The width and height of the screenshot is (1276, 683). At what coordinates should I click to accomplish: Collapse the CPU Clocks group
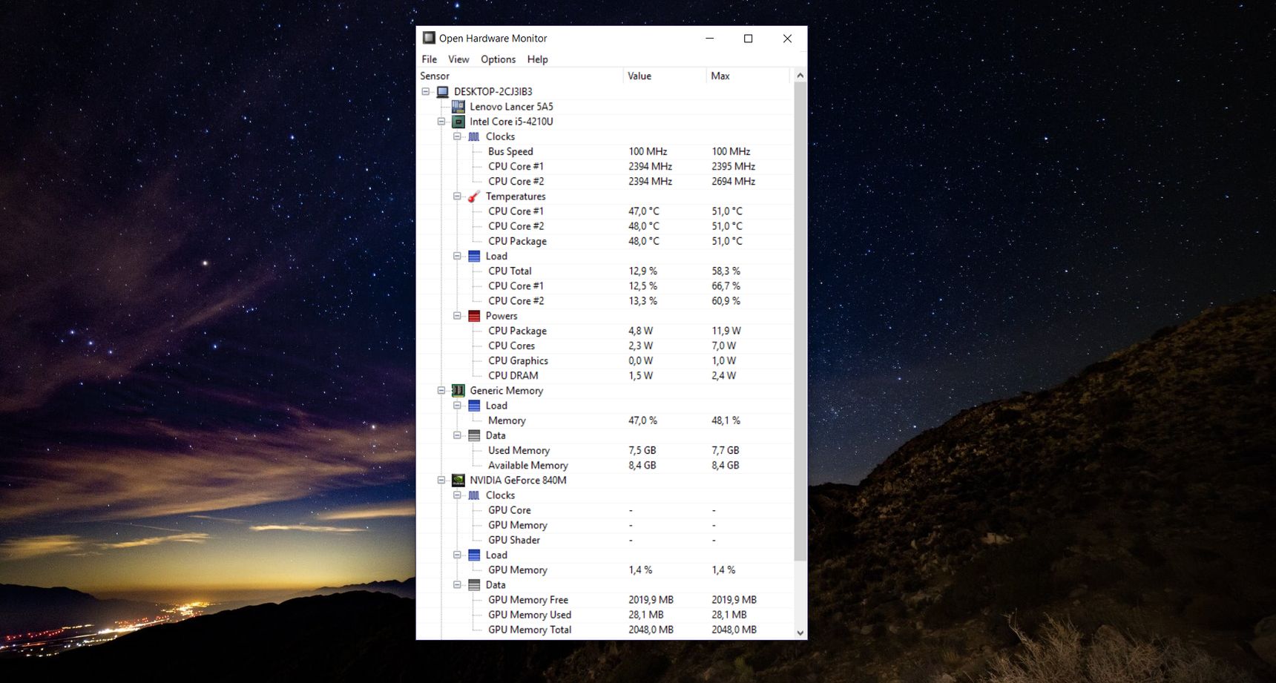(457, 136)
